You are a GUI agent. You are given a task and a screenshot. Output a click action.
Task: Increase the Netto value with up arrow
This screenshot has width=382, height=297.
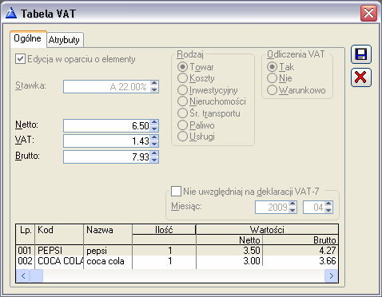point(154,122)
